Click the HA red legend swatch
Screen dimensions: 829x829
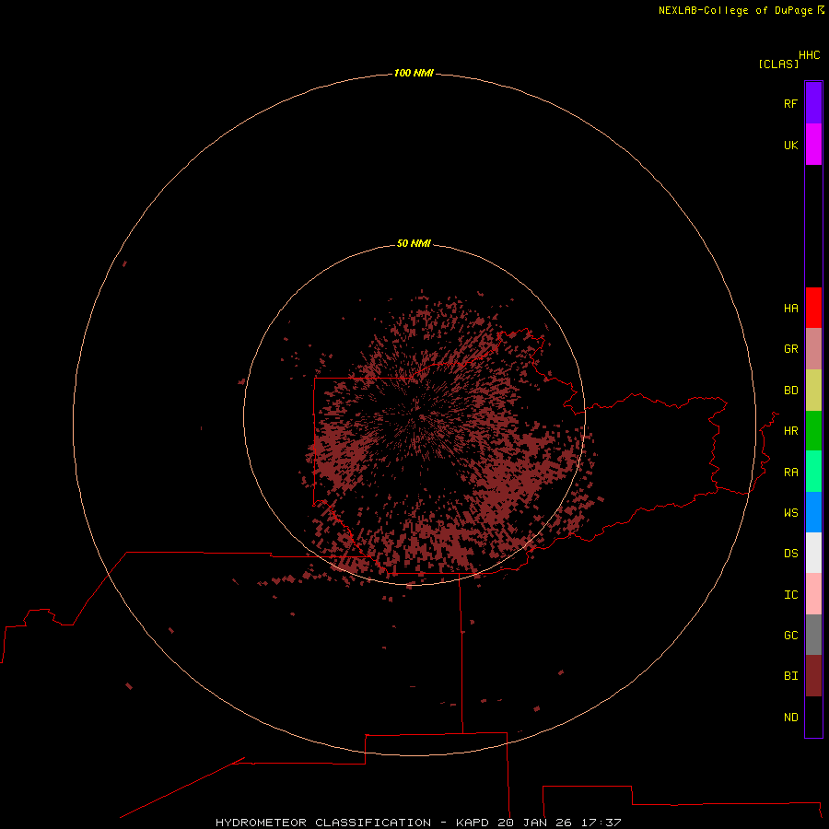(813, 308)
